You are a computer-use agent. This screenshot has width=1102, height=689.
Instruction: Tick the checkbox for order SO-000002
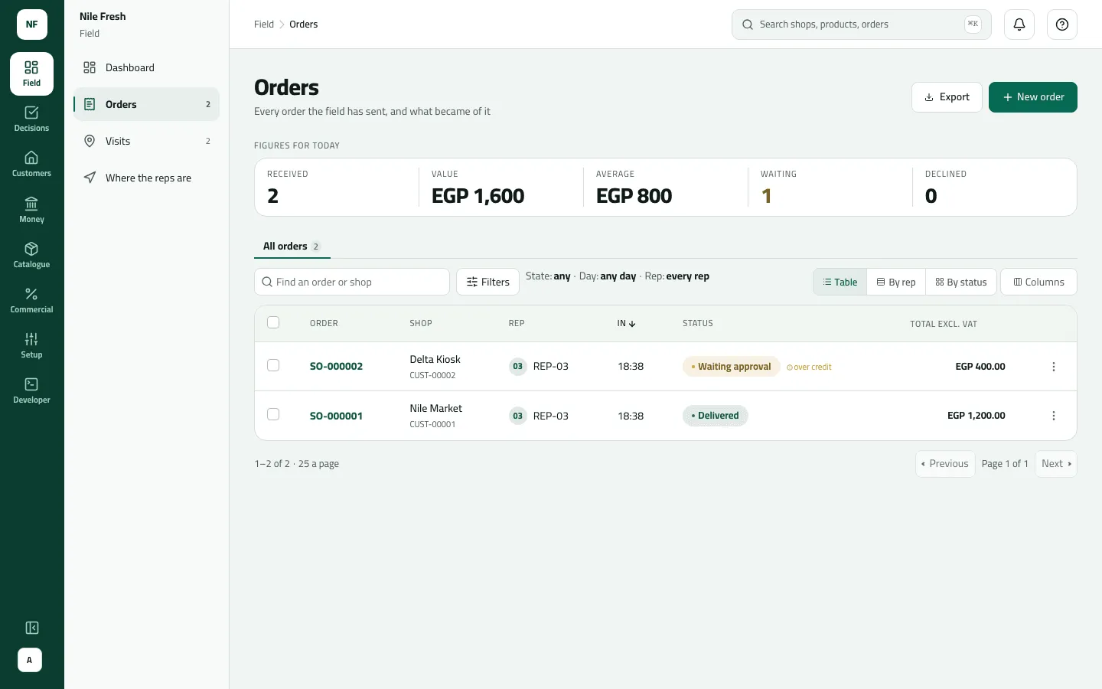[273, 365]
